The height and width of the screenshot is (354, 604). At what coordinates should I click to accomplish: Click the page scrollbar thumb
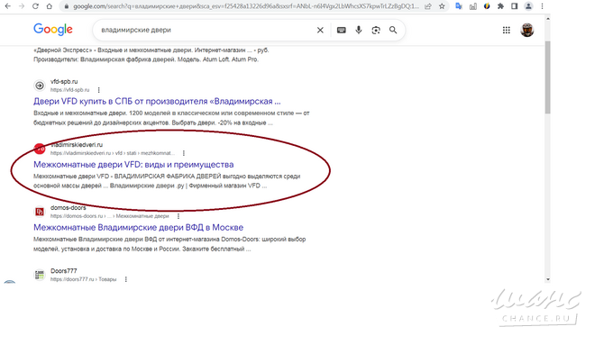(x=547, y=77)
